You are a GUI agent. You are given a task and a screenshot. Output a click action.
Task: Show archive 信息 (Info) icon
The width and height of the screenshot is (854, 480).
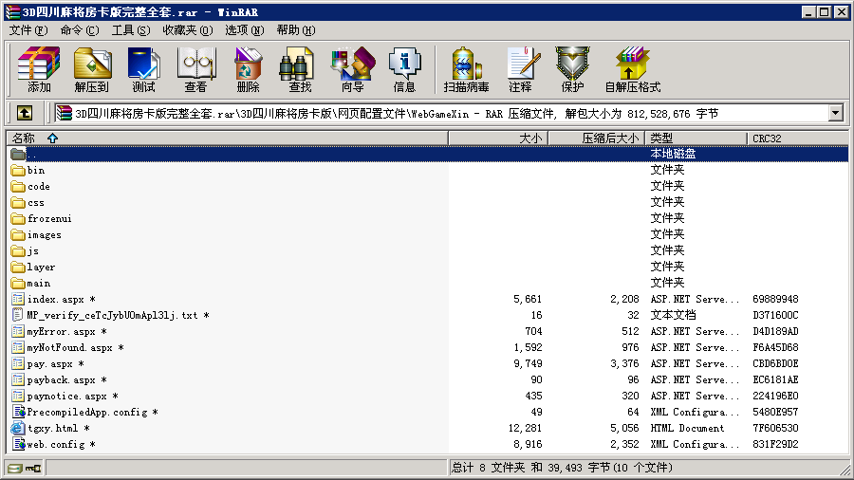[x=404, y=69]
